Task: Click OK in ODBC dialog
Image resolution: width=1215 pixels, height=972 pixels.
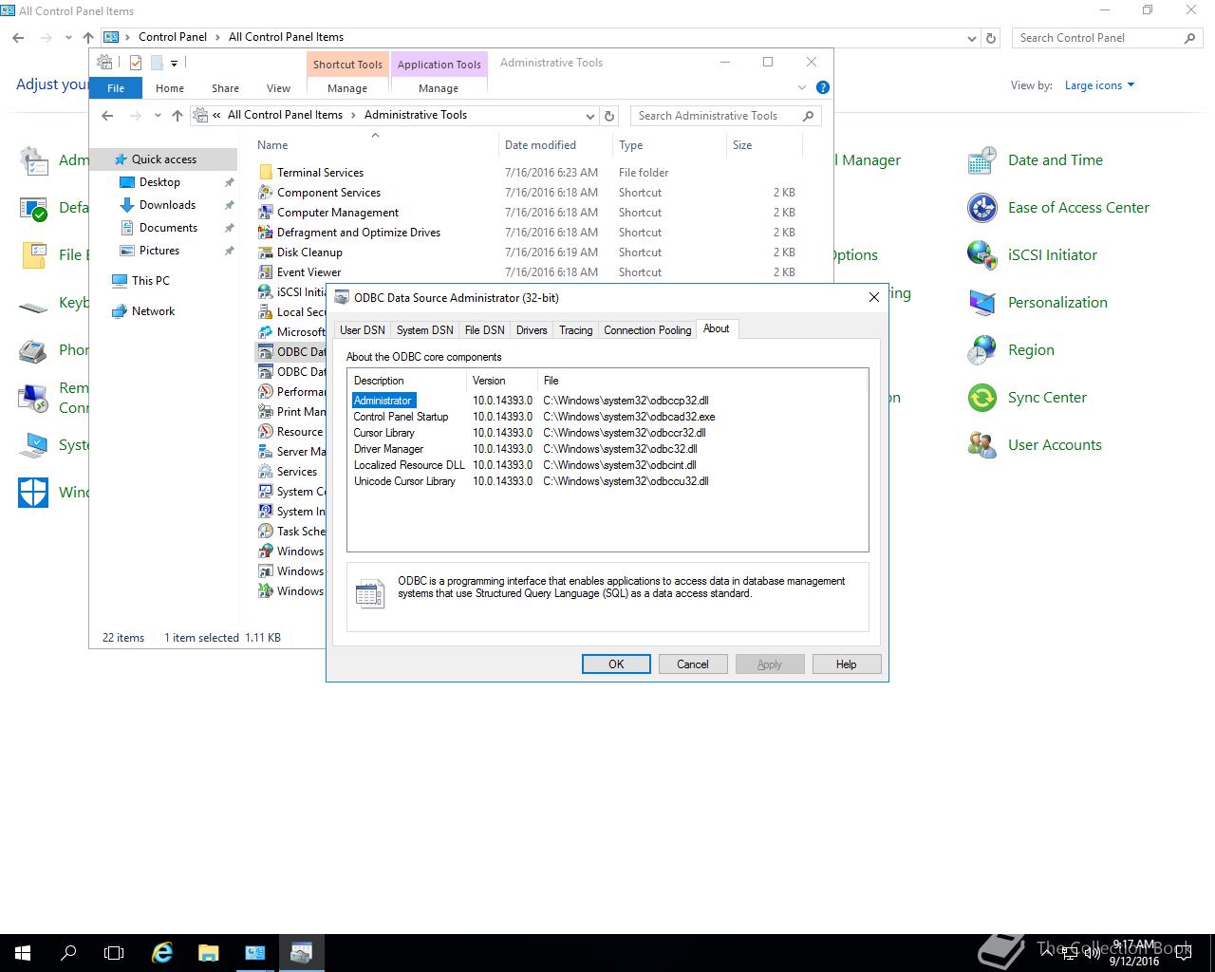Action: [x=616, y=664]
